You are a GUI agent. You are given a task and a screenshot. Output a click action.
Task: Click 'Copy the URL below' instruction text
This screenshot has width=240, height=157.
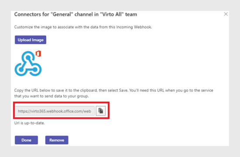pos(114,93)
